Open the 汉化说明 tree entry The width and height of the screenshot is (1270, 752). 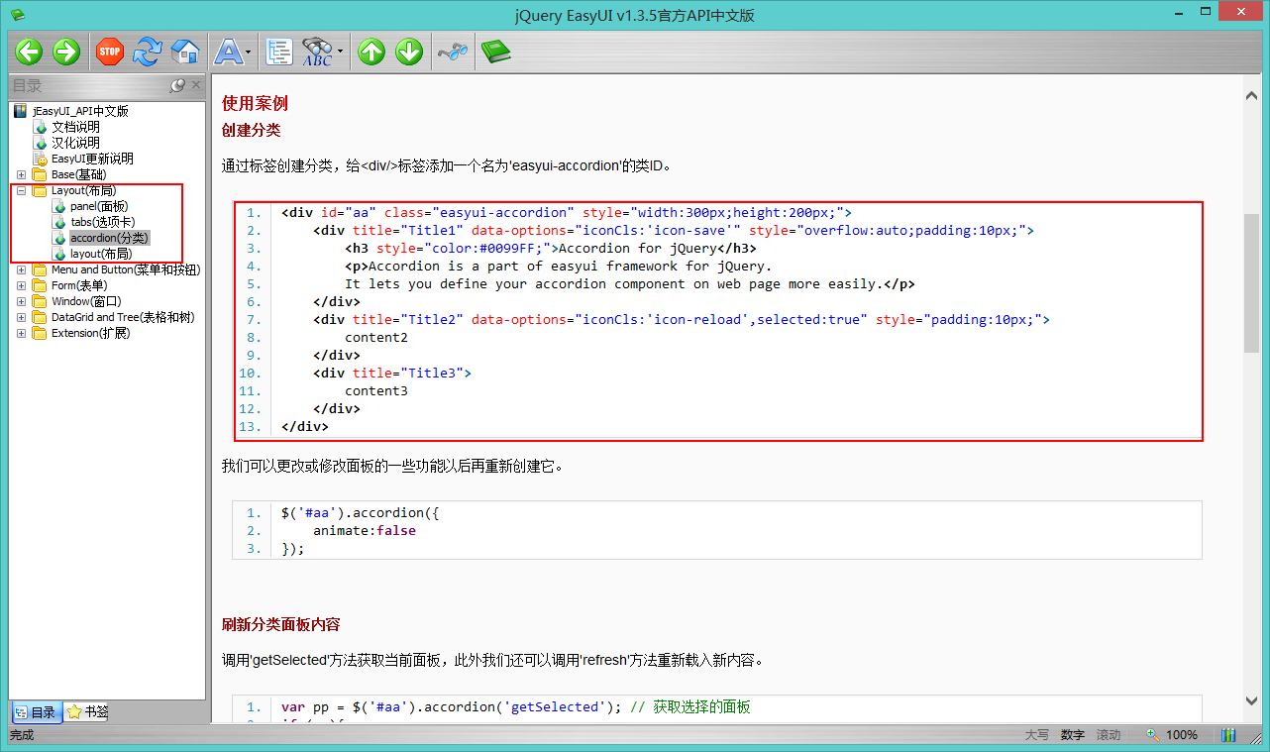point(75,143)
